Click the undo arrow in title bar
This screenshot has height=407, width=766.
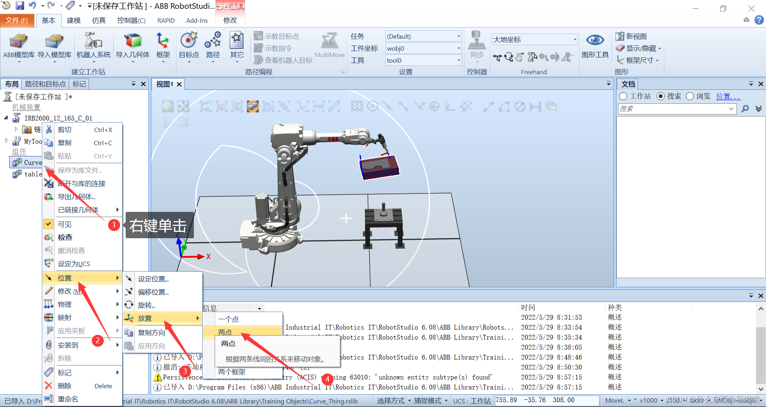32,6
